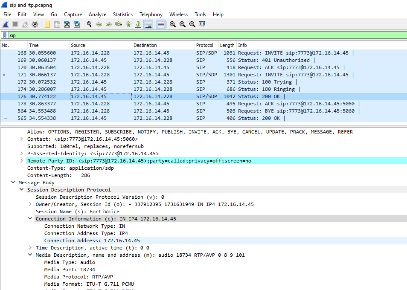Zoom in on packet text
The width and height of the screenshot is (407, 290).
click(173, 25)
